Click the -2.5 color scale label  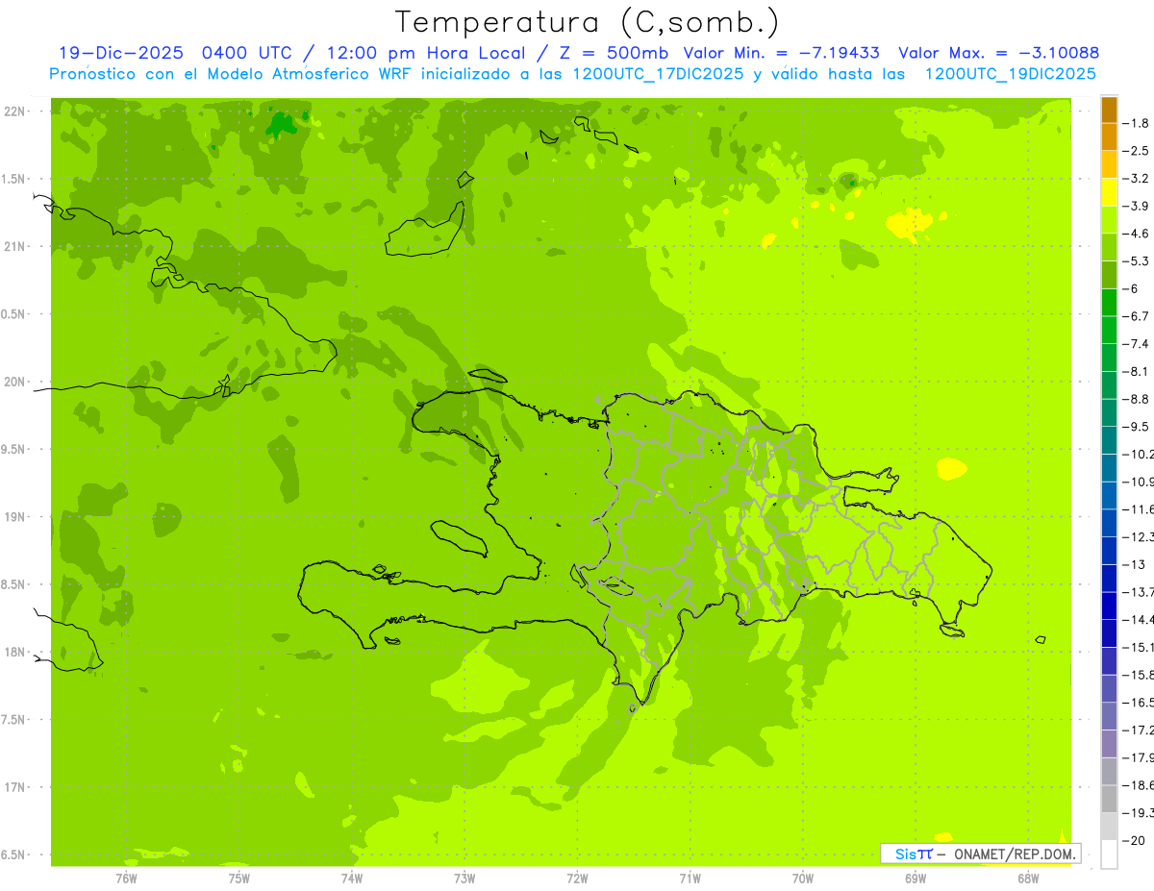1137,151
